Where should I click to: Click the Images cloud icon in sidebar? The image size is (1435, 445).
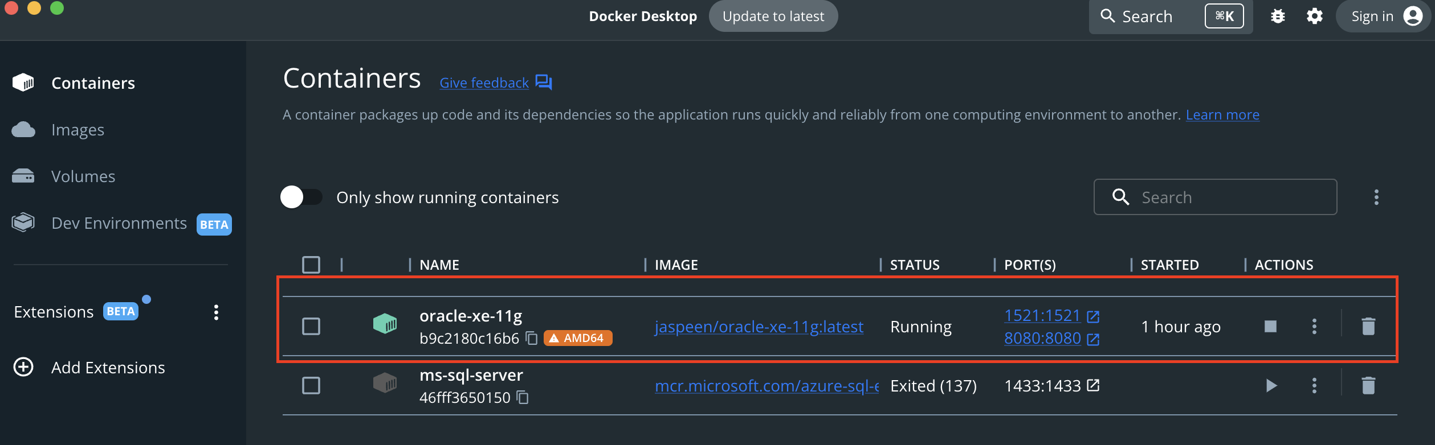point(23,130)
